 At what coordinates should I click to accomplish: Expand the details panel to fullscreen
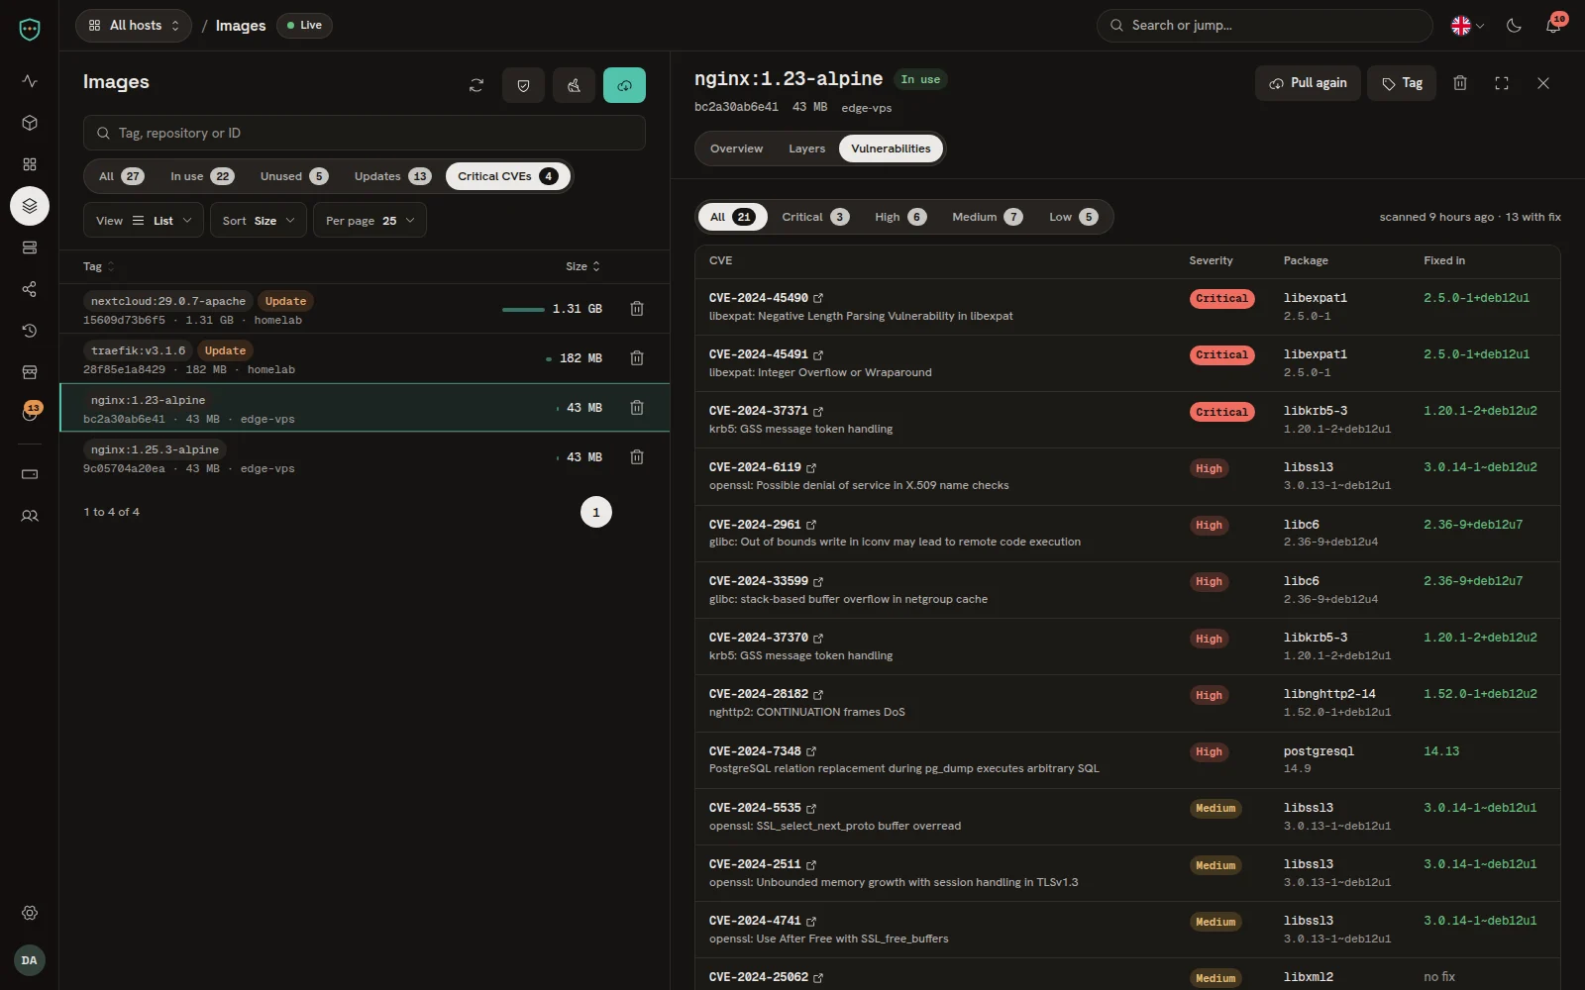pyautogui.click(x=1502, y=83)
